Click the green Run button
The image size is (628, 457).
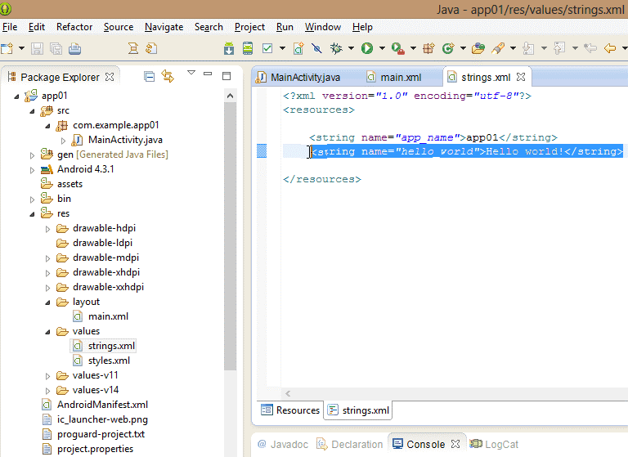click(x=367, y=49)
